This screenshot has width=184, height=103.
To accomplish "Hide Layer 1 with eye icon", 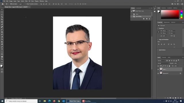I will 158,70.
